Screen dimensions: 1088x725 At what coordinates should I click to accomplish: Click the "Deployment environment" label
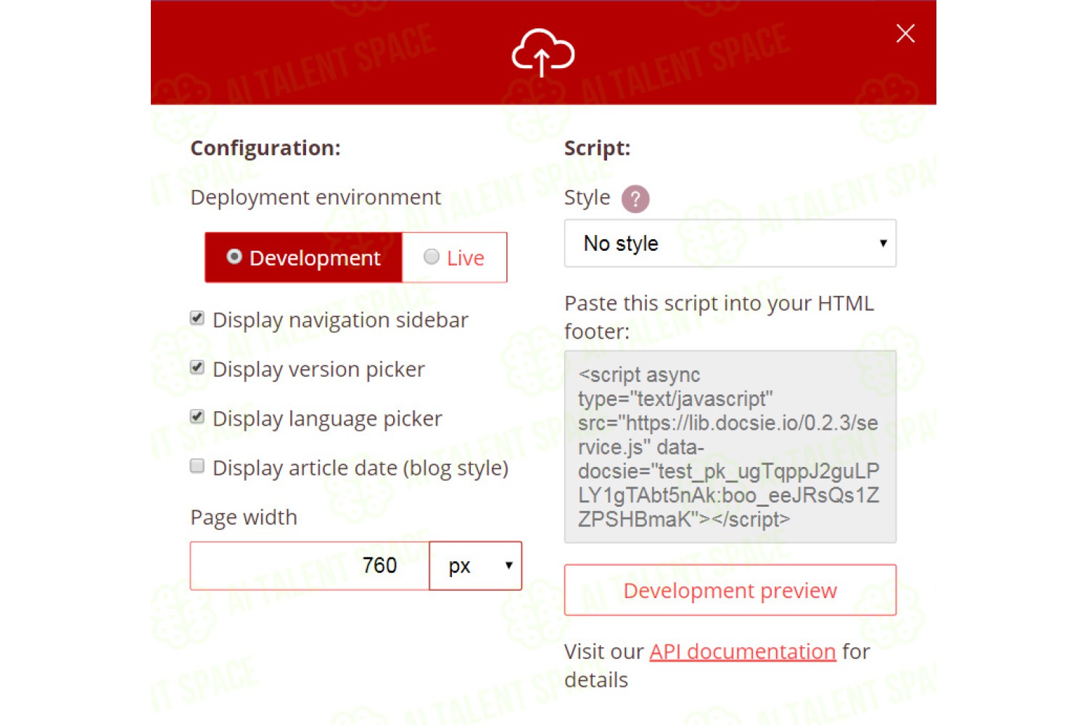316,197
